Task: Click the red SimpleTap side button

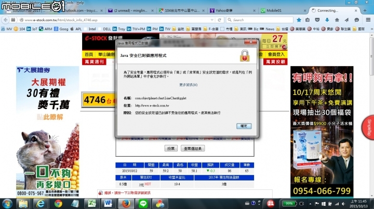Action: [x=368, y=128]
